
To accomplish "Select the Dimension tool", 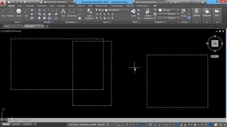I will [x=72, y=13].
